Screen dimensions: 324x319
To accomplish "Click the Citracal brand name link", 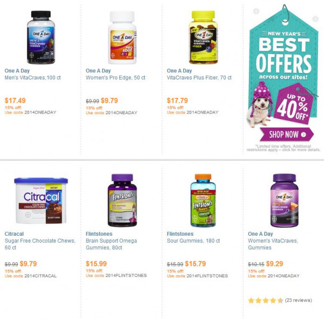I will click(x=14, y=234).
